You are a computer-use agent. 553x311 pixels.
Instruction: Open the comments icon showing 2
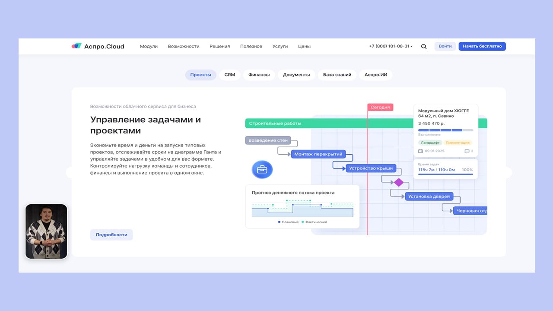(x=467, y=151)
